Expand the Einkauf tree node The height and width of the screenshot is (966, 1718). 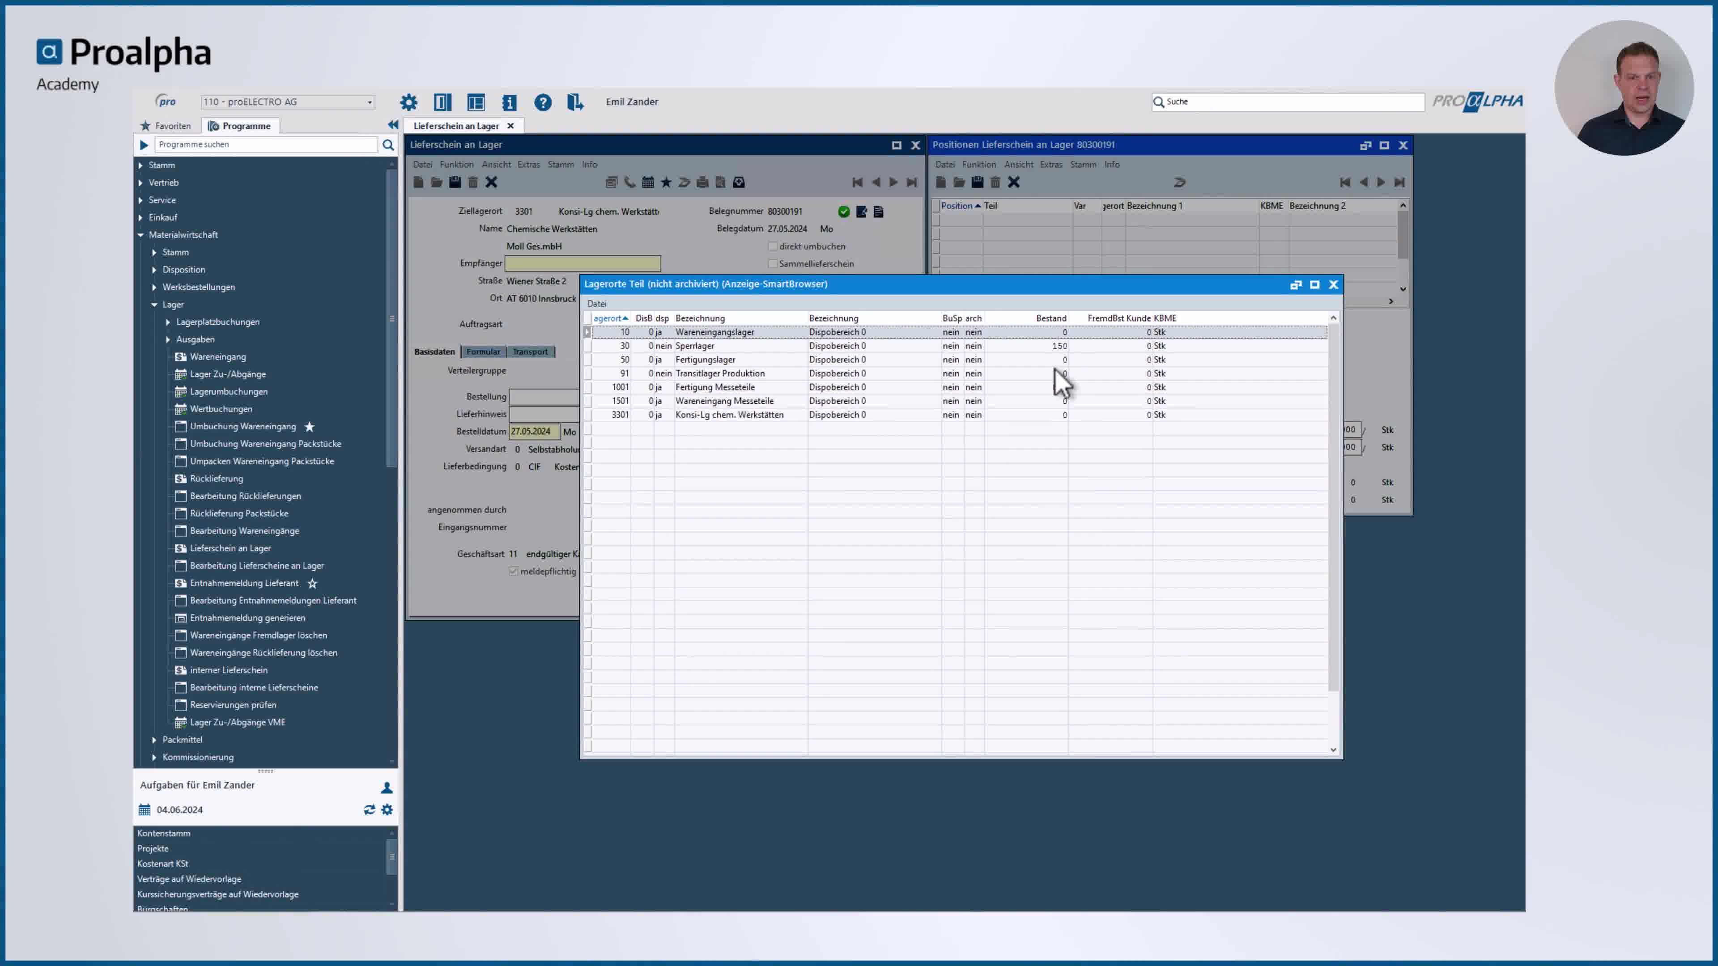point(140,217)
